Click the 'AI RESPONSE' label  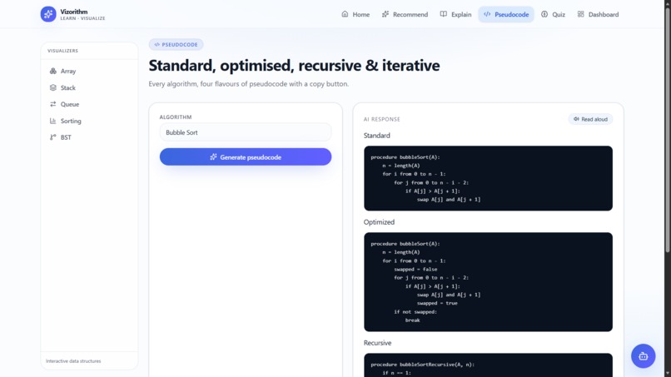point(382,119)
